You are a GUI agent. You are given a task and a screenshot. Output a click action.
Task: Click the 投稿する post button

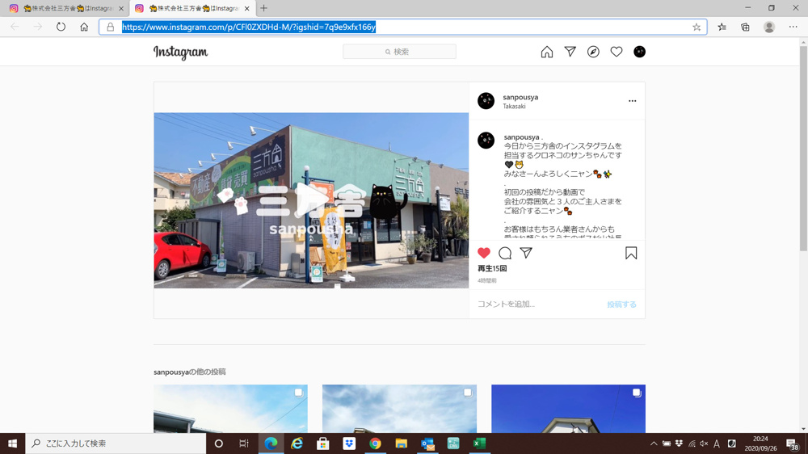(x=621, y=305)
